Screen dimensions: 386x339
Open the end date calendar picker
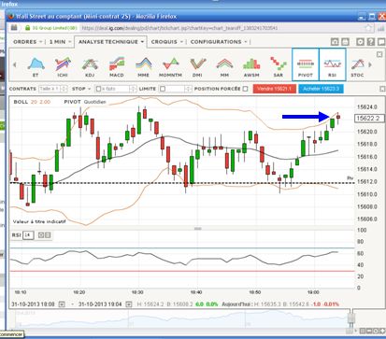129,304
